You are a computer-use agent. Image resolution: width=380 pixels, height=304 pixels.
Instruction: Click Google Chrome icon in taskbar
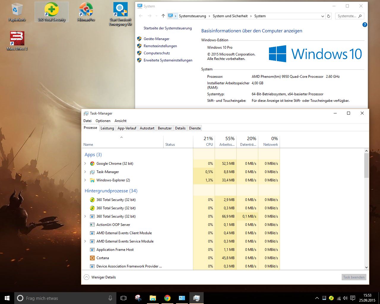167,298
